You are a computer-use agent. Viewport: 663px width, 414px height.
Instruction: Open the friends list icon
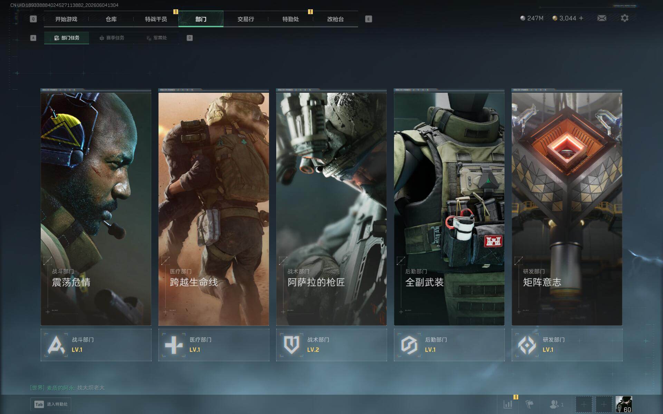click(555, 404)
